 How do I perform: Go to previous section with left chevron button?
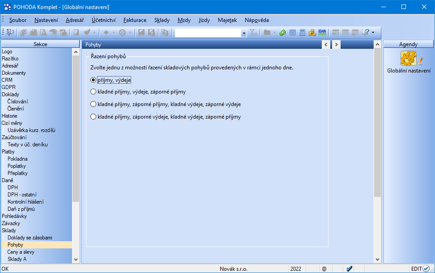click(x=326, y=44)
